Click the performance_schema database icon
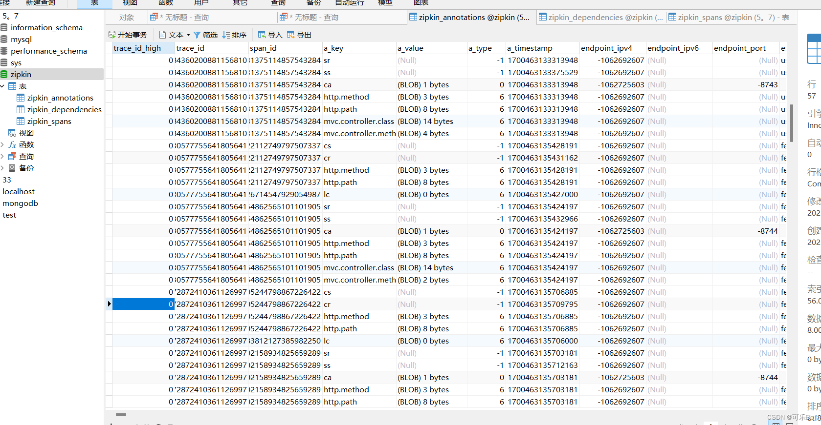821x425 pixels. click(x=4, y=51)
